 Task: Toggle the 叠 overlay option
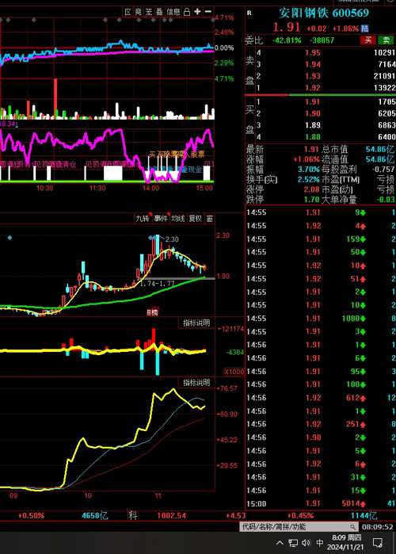[x=159, y=12]
